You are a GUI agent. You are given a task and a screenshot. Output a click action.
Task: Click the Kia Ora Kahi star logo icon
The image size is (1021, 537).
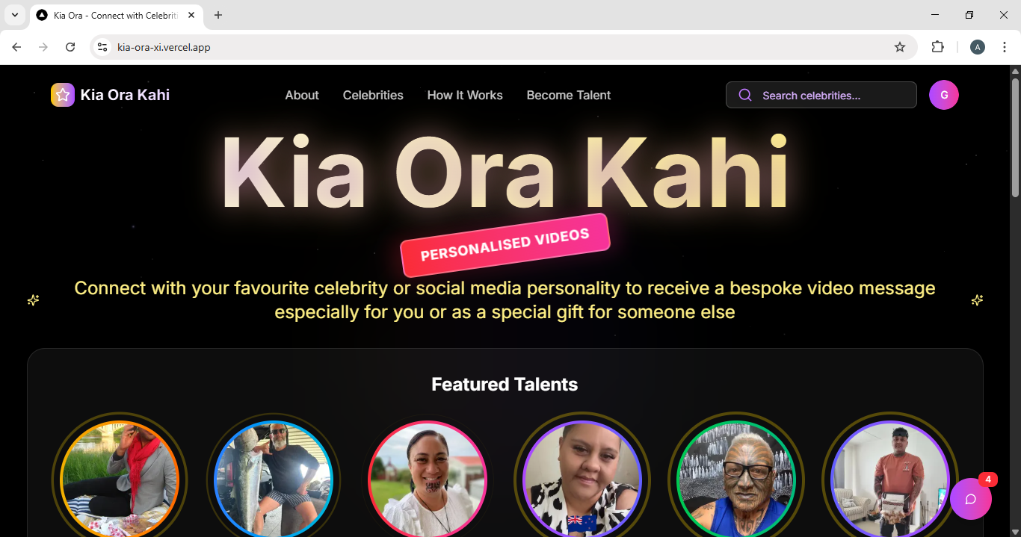[x=63, y=95]
